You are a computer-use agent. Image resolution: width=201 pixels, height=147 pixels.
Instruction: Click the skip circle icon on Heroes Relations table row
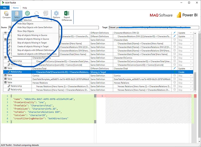coord(174,83)
